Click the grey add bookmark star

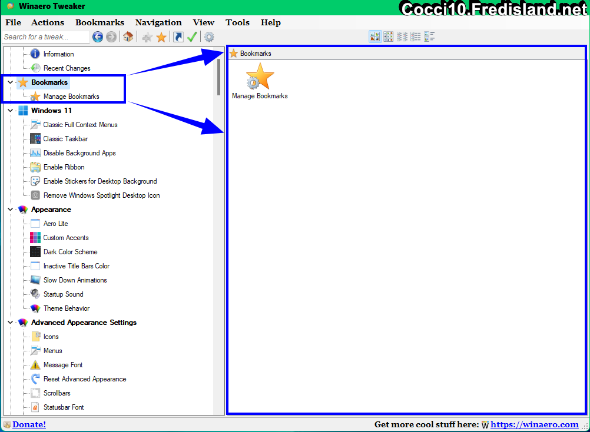pos(147,37)
